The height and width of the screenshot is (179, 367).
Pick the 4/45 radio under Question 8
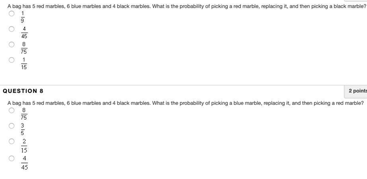11,158
